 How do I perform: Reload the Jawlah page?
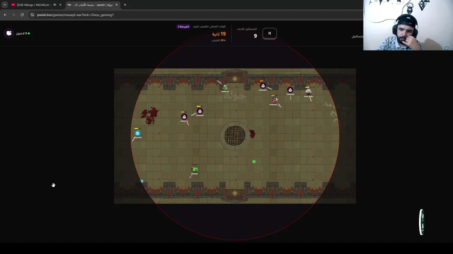tap(22, 15)
